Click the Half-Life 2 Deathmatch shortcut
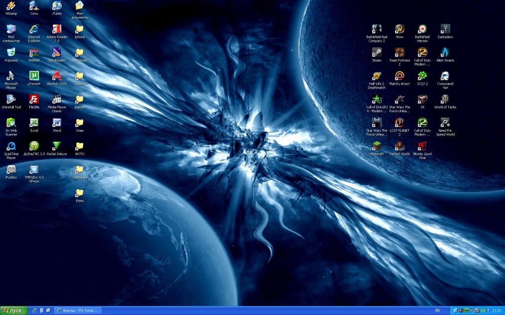Image resolution: width=505 pixels, height=315 pixels. [376, 80]
